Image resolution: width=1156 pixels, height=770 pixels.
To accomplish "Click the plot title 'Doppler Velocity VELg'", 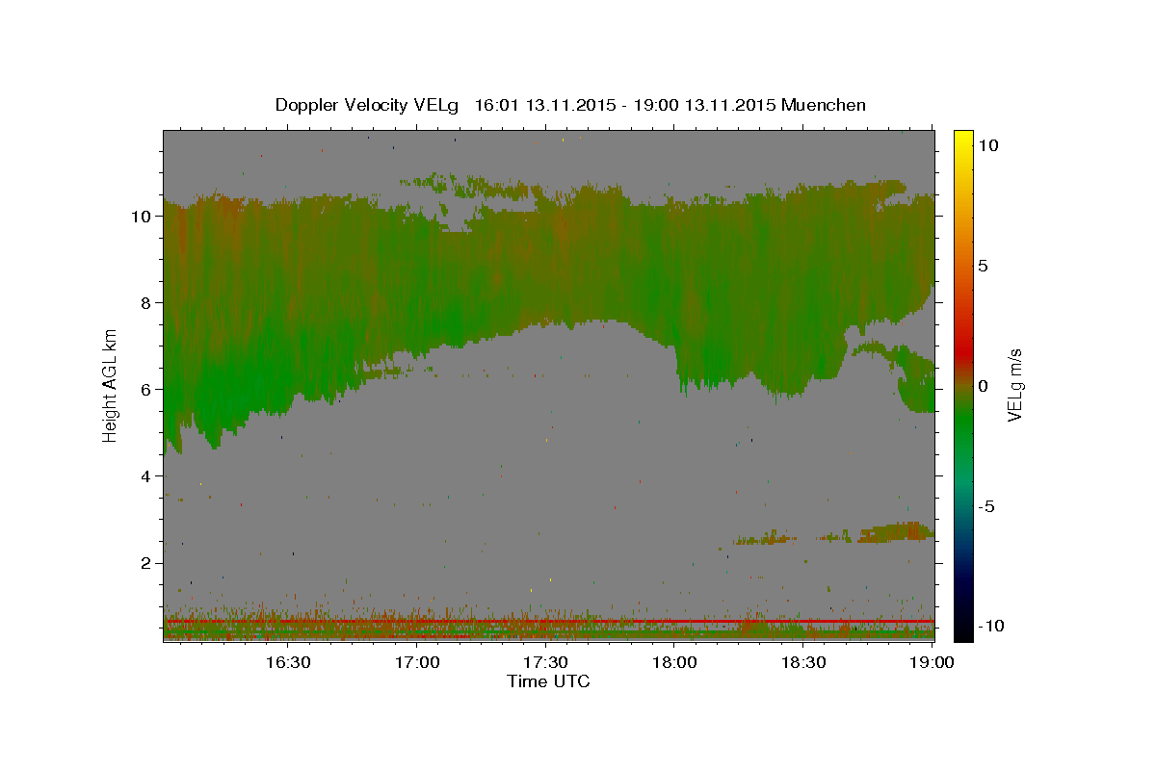I will (x=368, y=105).
